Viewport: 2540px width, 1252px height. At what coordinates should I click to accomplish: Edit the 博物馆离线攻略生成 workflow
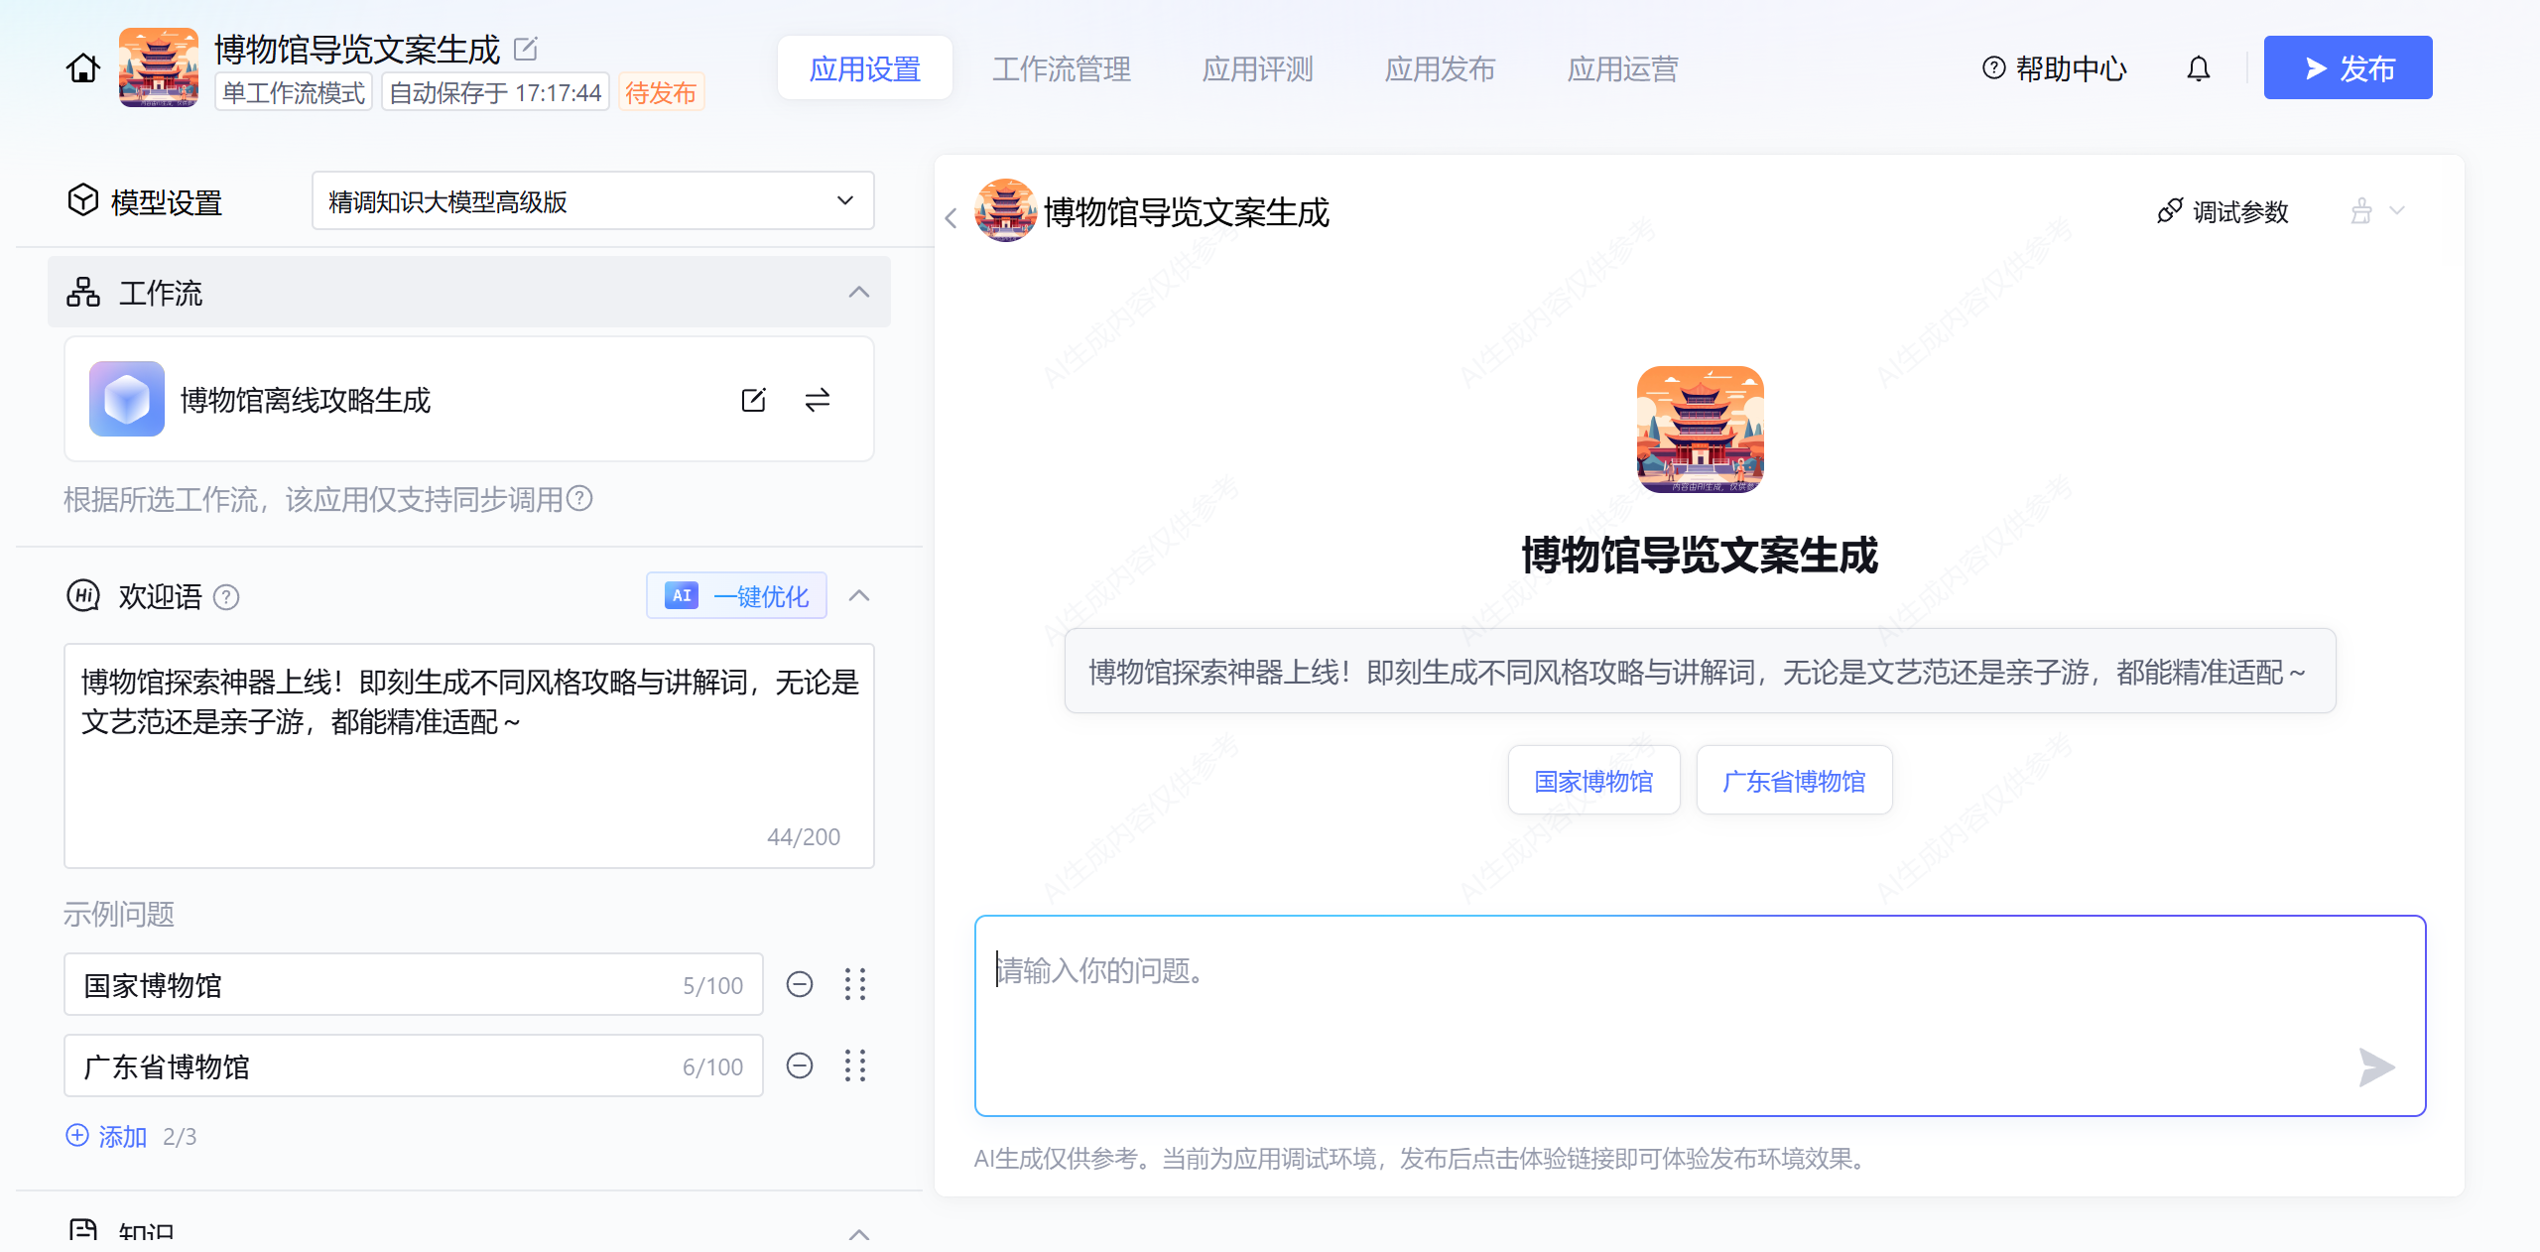tap(753, 400)
